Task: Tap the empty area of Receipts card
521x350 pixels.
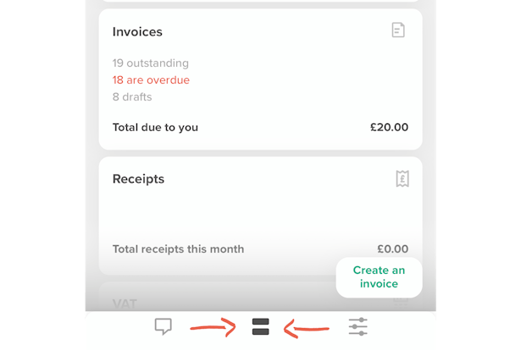Action: pyautogui.click(x=261, y=214)
